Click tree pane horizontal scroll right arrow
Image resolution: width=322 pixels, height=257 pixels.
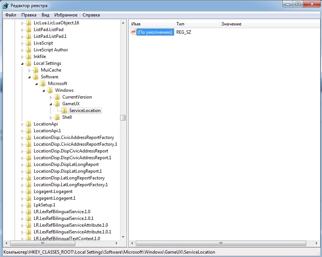(116, 243)
